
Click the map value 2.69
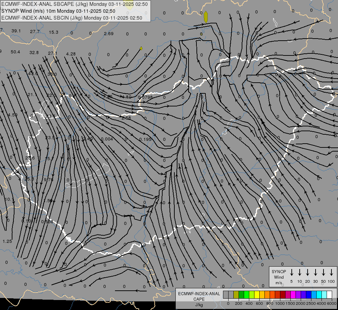click(109, 33)
